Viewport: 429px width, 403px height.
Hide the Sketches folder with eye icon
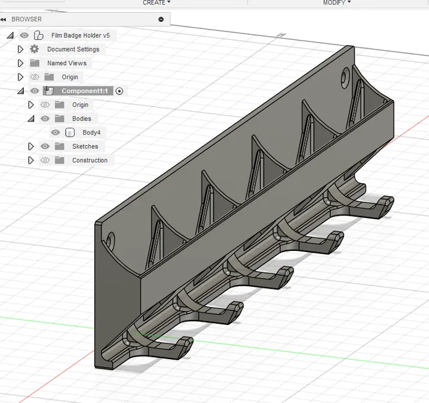[45, 146]
